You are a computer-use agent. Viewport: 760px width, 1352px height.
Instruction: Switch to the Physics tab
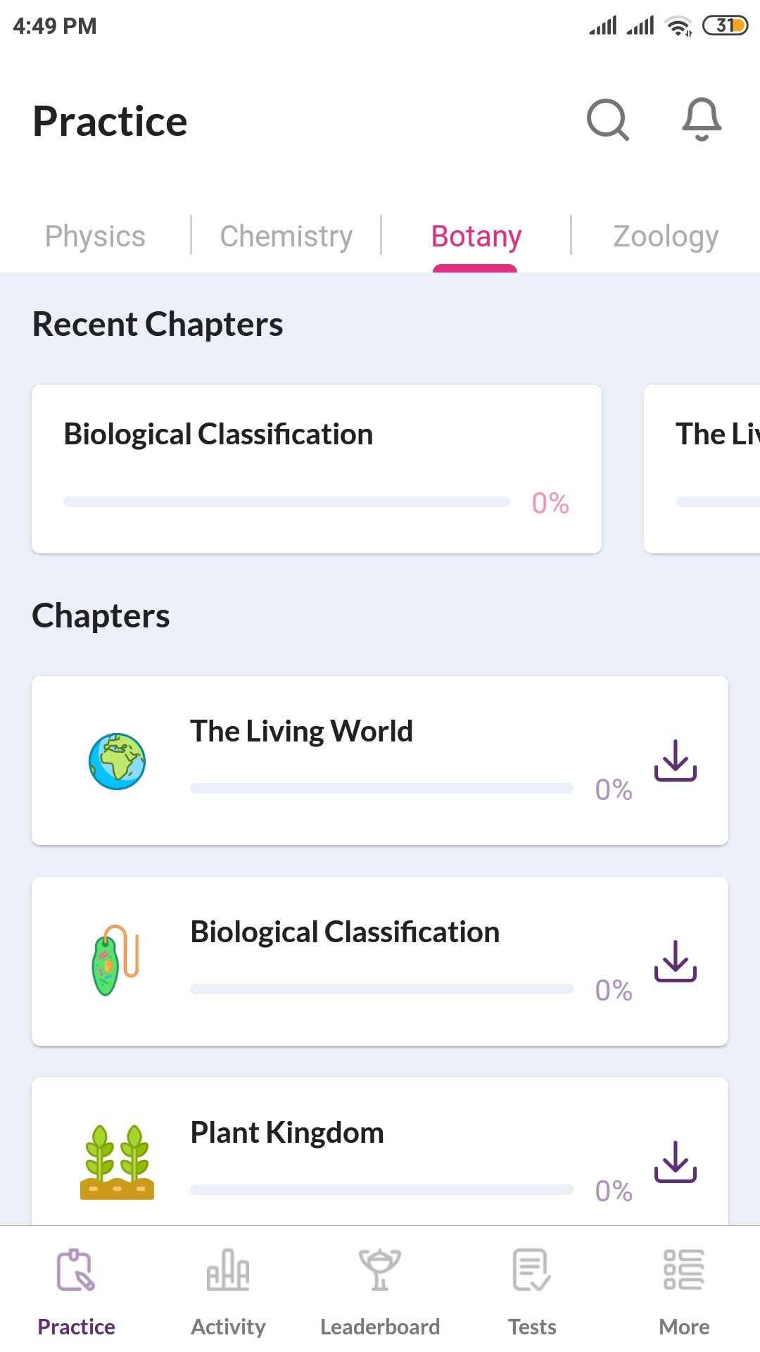(94, 236)
